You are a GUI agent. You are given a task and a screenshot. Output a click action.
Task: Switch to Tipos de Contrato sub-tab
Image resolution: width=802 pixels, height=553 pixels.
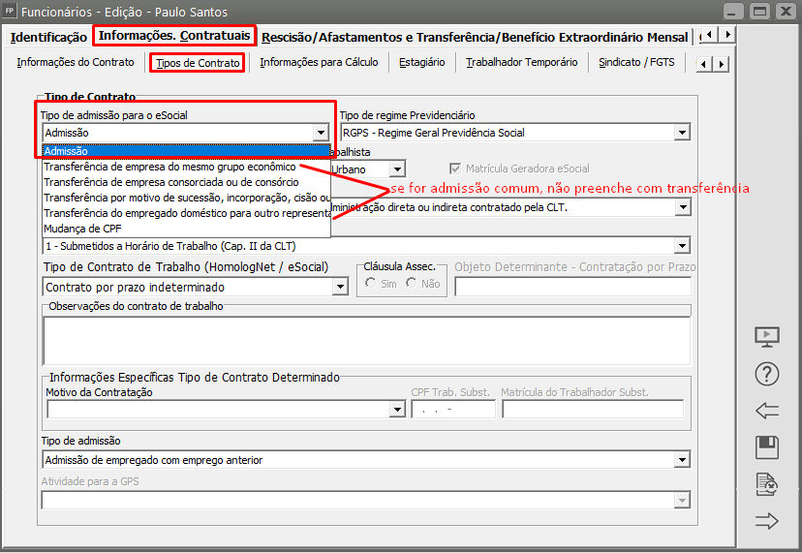click(198, 63)
